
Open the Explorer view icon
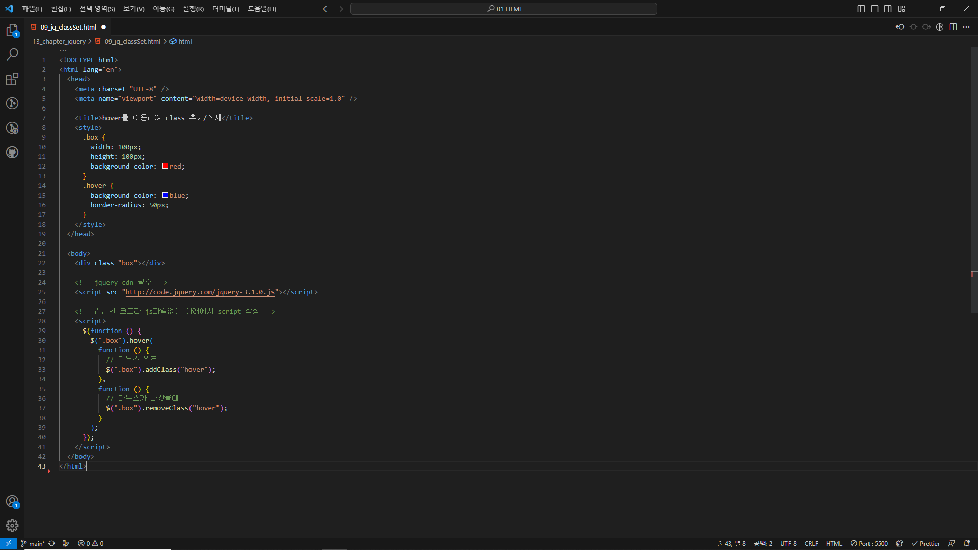coord(12,31)
